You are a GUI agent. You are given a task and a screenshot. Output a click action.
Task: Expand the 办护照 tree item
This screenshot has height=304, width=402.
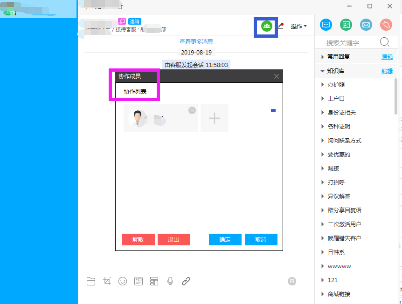click(323, 85)
